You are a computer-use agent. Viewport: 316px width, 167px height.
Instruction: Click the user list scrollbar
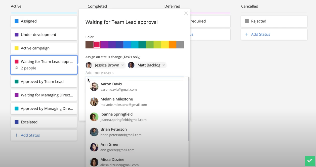click(188, 109)
